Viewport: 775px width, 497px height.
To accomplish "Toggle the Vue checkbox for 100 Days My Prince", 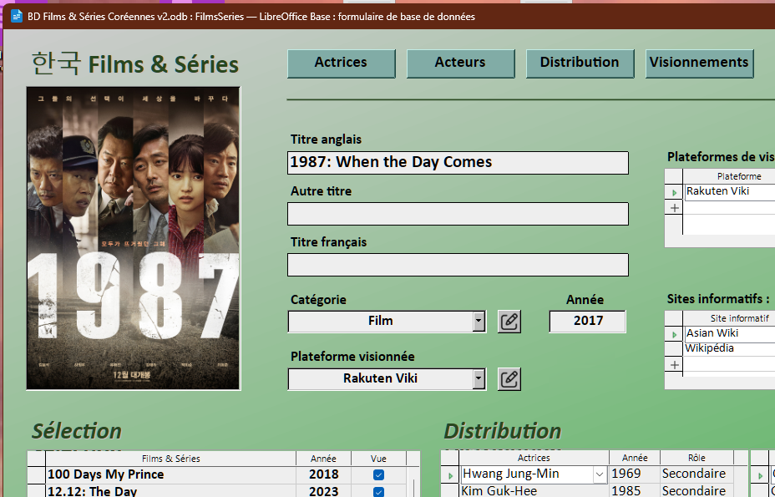I will tap(378, 474).
